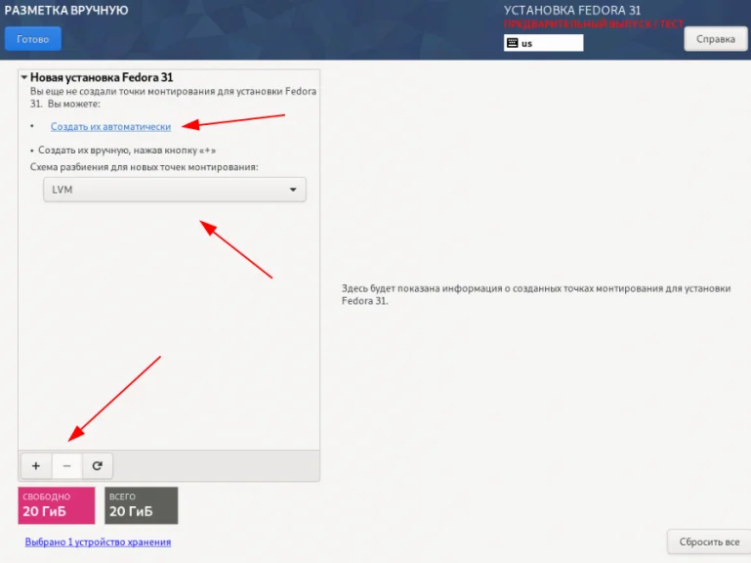Click the keyboard layout icon next to us

pyautogui.click(x=512, y=43)
